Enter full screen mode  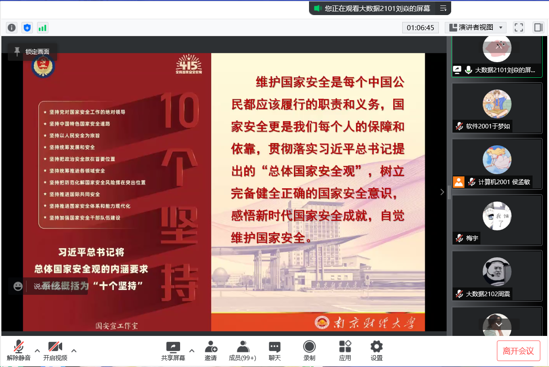click(519, 27)
